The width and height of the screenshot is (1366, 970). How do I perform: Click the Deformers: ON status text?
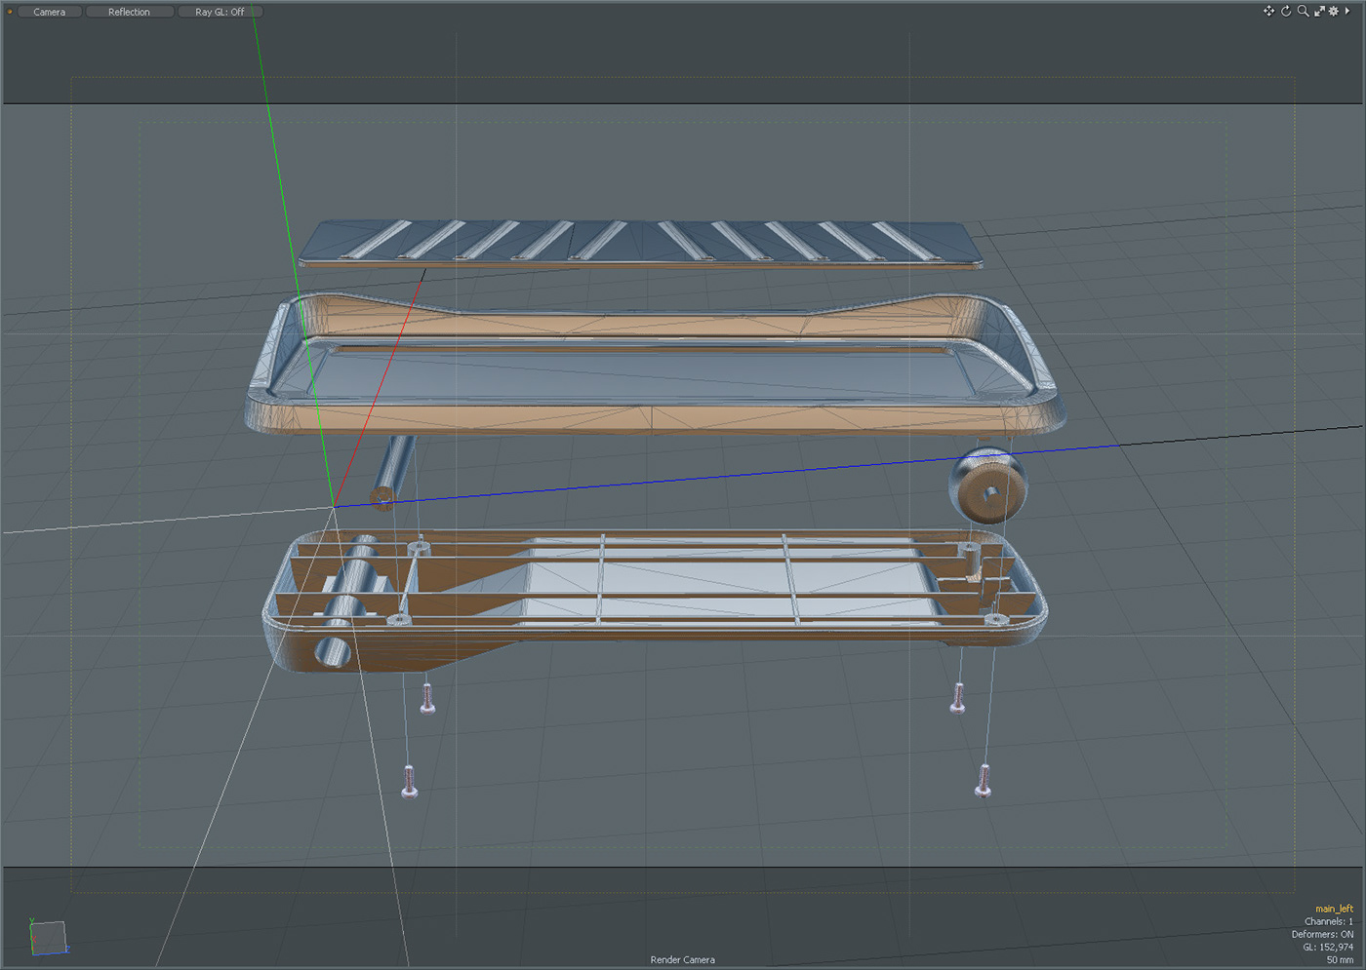click(1321, 934)
